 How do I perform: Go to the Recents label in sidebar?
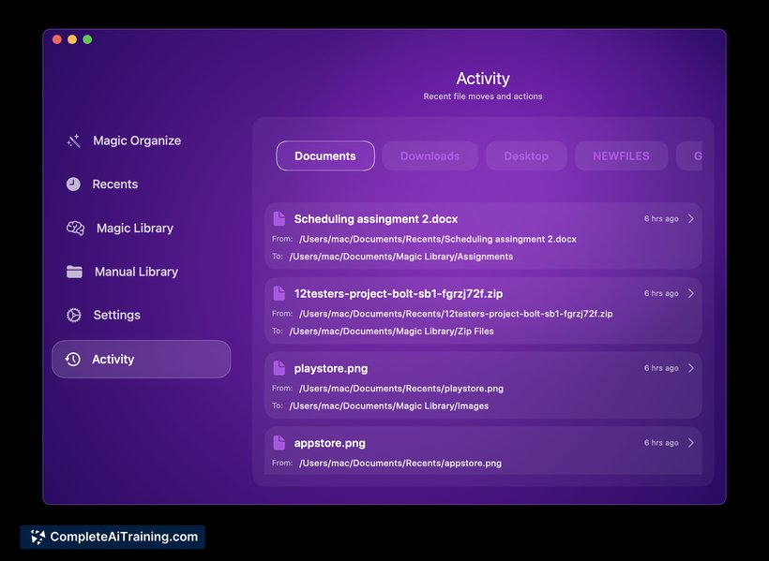(115, 185)
